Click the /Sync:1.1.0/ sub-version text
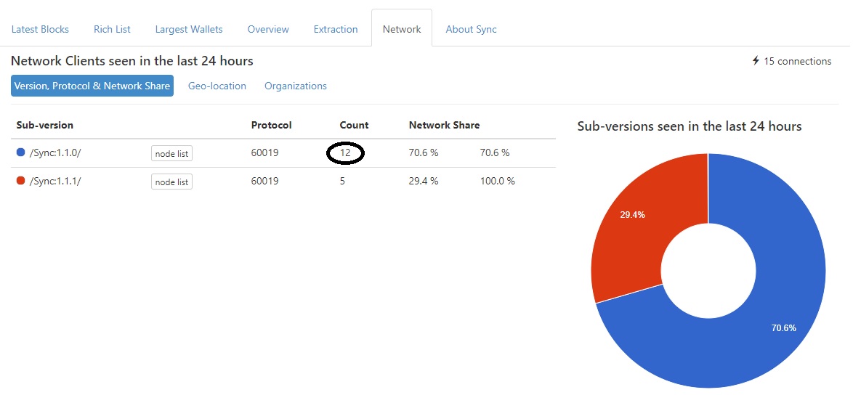The image size is (853, 395). coord(55,153)
